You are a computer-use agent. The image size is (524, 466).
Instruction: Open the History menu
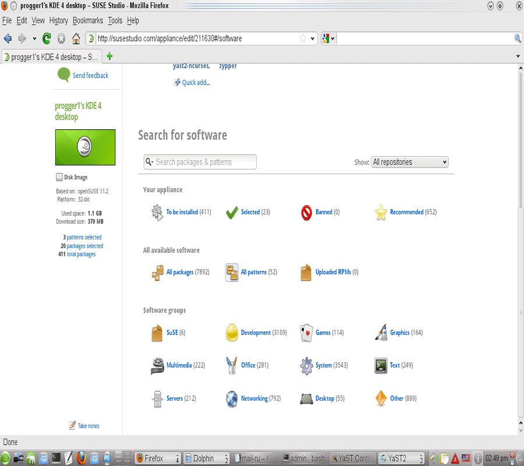point(58,21)
